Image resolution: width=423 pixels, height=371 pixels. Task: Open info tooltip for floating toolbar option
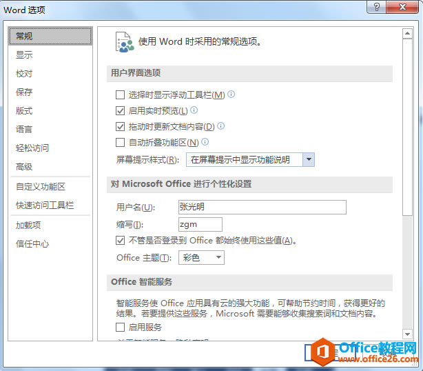pyautogui.click(x=231, y=94)
